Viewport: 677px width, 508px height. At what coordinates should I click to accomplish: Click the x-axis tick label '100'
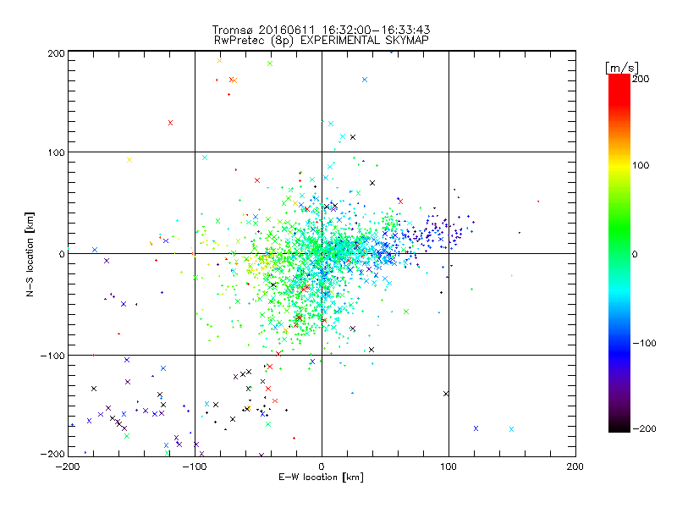[x=449, y=467]
